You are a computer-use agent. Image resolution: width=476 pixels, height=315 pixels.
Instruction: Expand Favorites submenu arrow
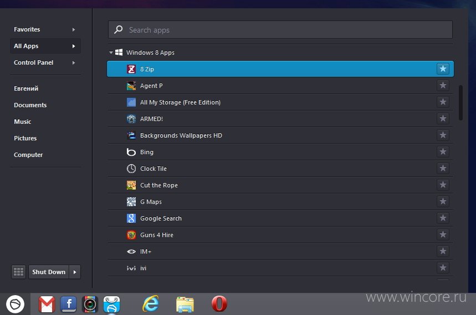pyautogui.click(x=74, y=29)
